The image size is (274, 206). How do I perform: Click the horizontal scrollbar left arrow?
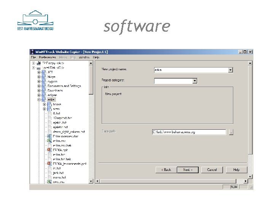97,181
